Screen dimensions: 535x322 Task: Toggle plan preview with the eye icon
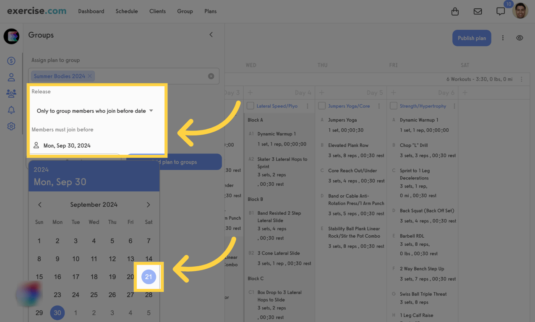coord(519,38)
